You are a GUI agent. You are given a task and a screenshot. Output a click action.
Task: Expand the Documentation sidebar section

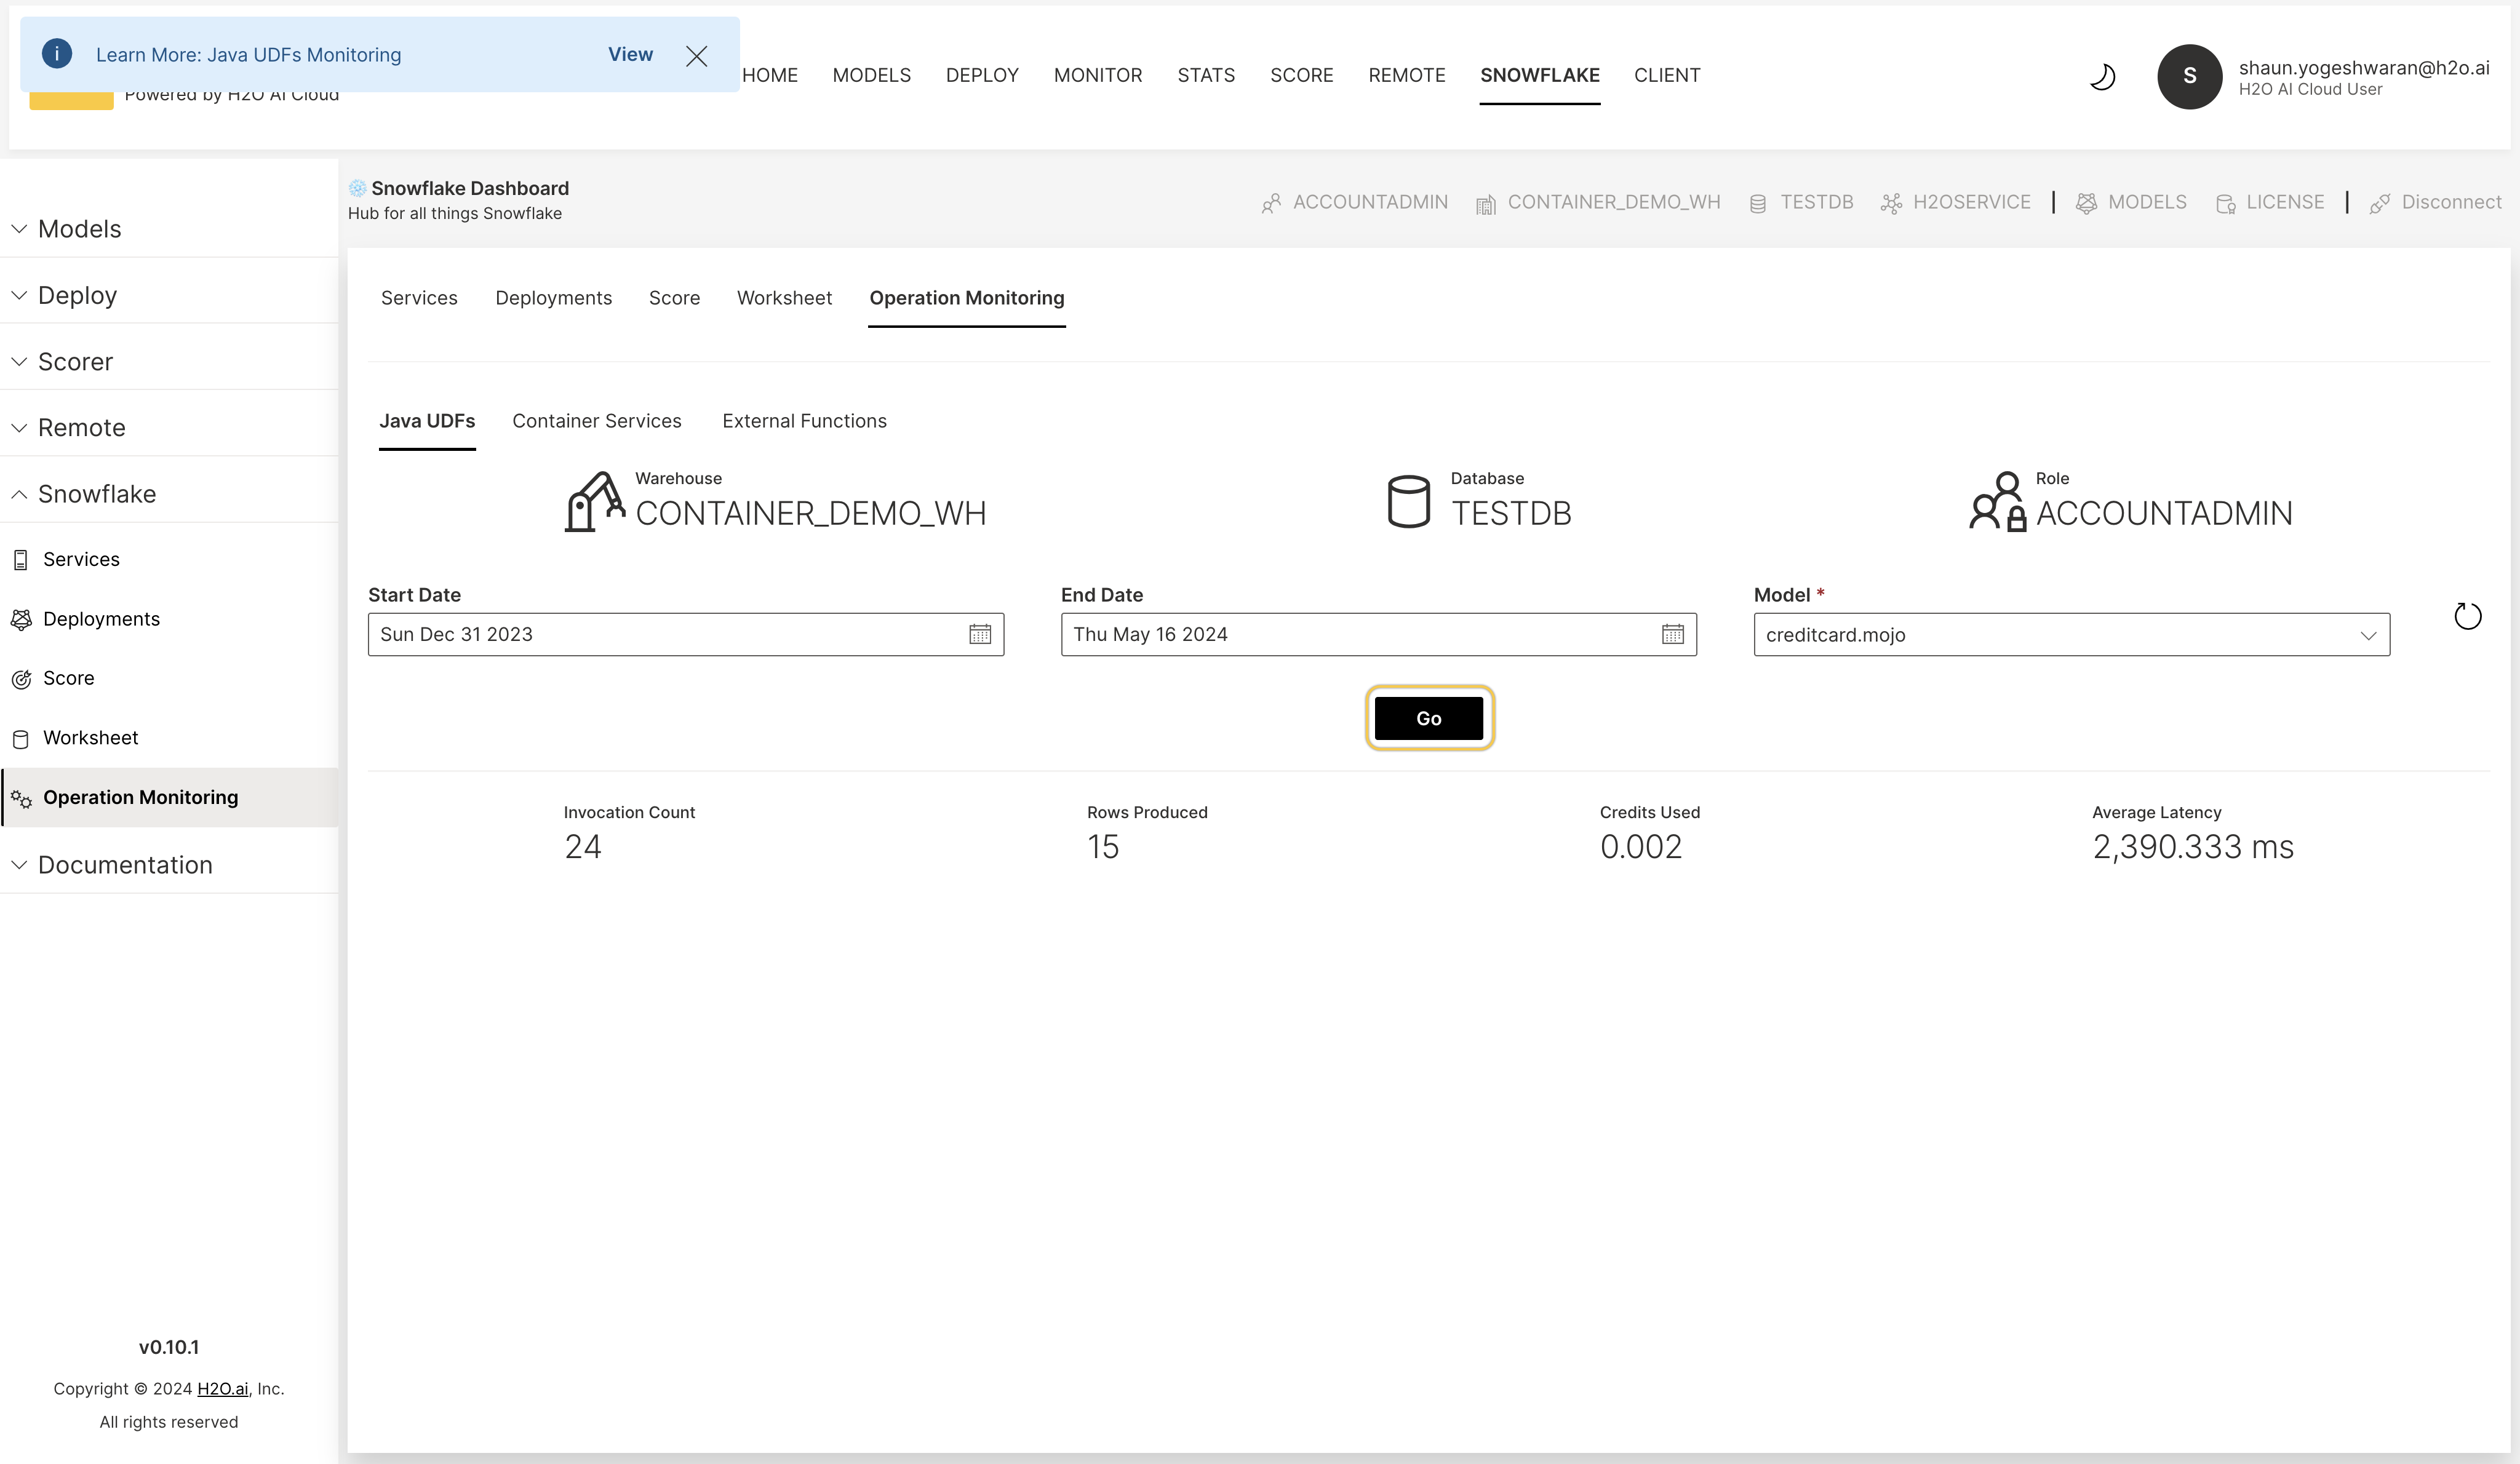[x=125, y=865]
